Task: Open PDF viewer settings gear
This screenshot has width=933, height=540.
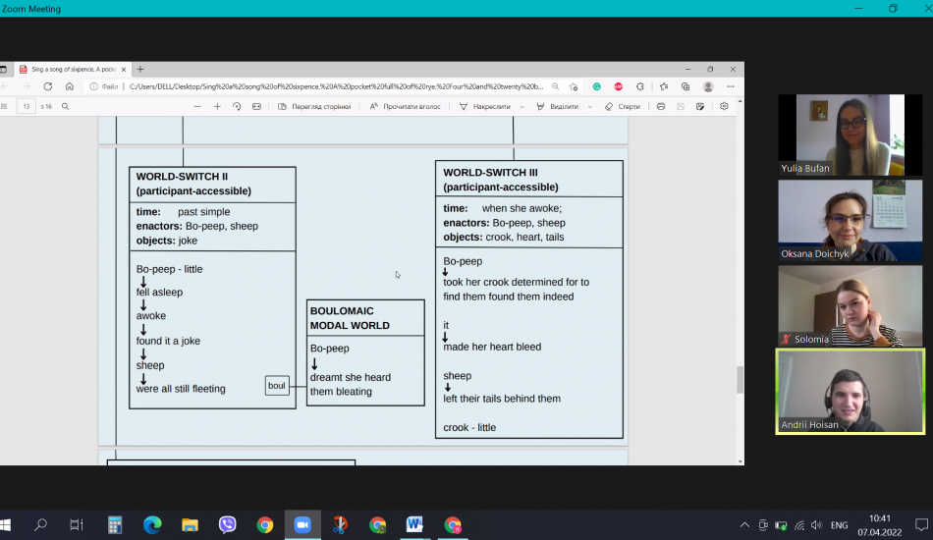Action: tap(724, 106)
